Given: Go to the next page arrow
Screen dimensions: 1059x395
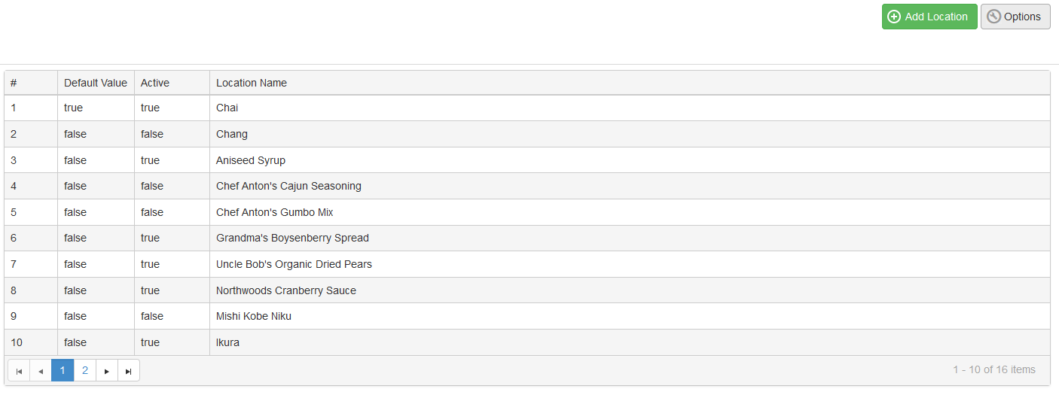Looking at the screenshot, I should point(107,371).
